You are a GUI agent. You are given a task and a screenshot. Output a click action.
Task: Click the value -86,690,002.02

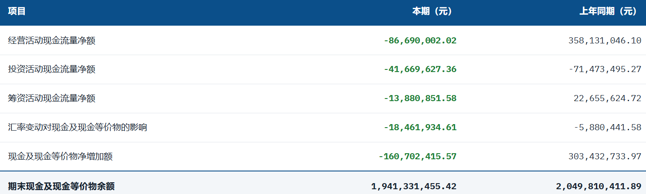pyautogui.click(x=420, y=41)
